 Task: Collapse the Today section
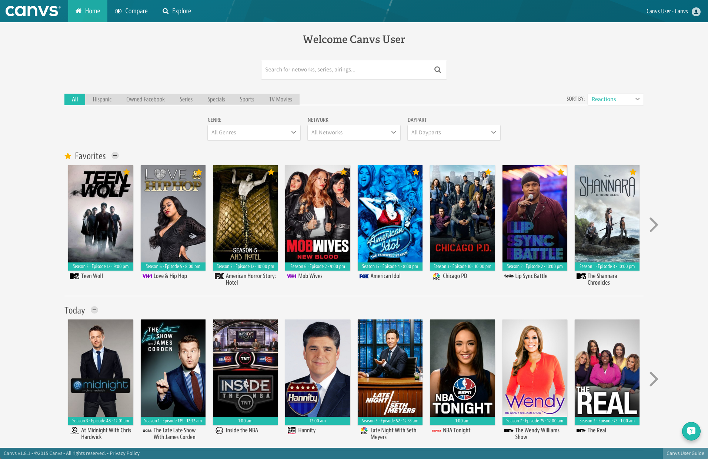94,310
